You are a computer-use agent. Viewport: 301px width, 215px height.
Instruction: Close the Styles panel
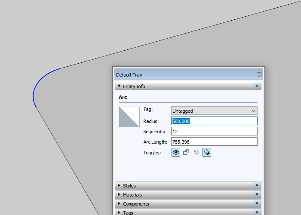pyautogui.click(x=257, y=185)
